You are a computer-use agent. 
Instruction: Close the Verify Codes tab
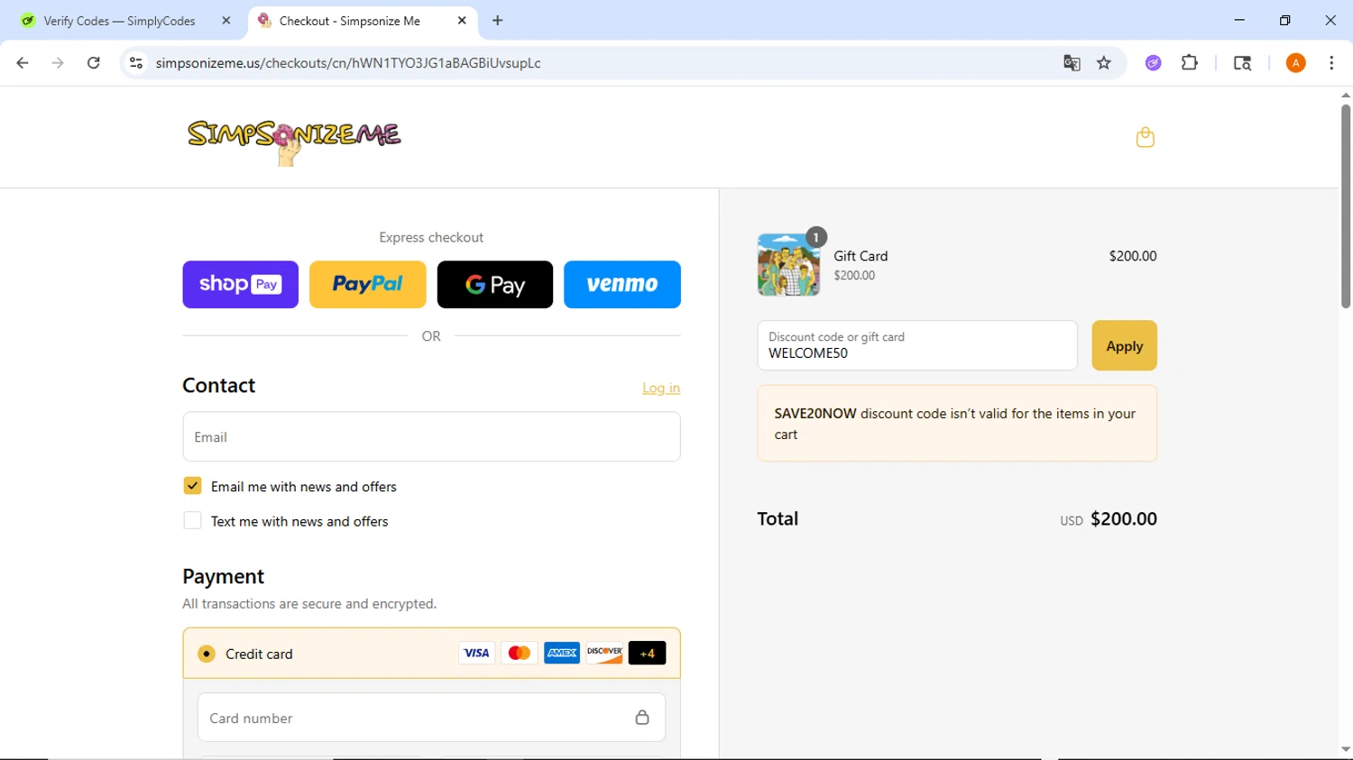point(226,21)
